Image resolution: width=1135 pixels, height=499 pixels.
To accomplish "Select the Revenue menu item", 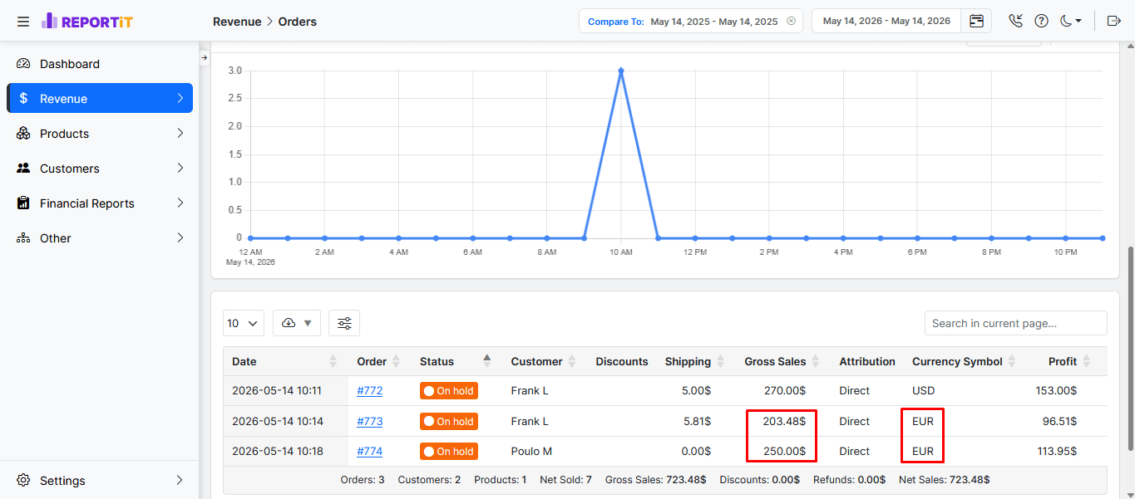I will 100,98.
